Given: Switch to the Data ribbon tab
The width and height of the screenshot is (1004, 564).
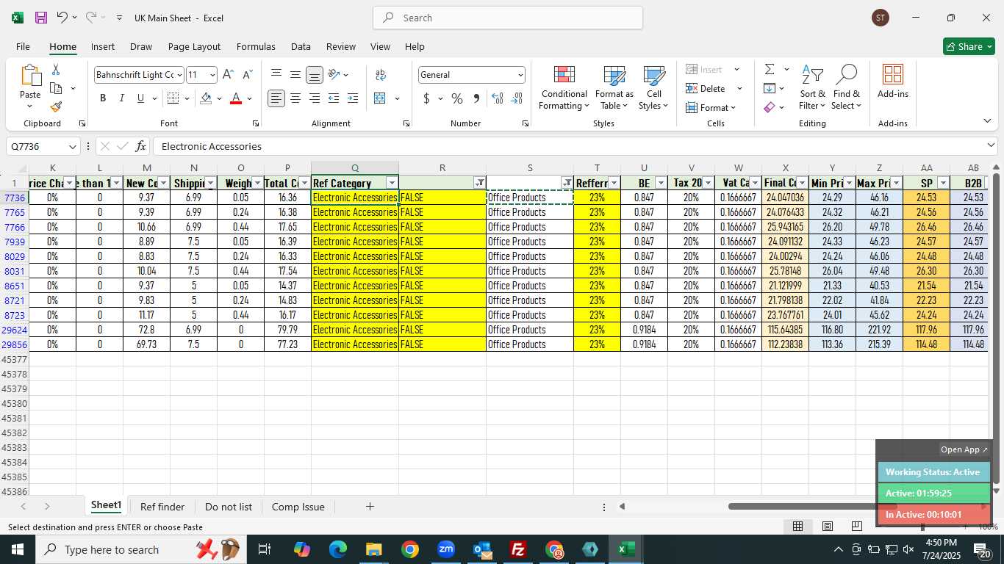Looking at the screenshot, I should 301,46.
